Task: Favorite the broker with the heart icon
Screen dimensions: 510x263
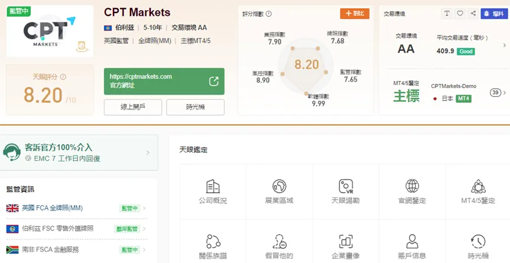Action: (460, 14)
